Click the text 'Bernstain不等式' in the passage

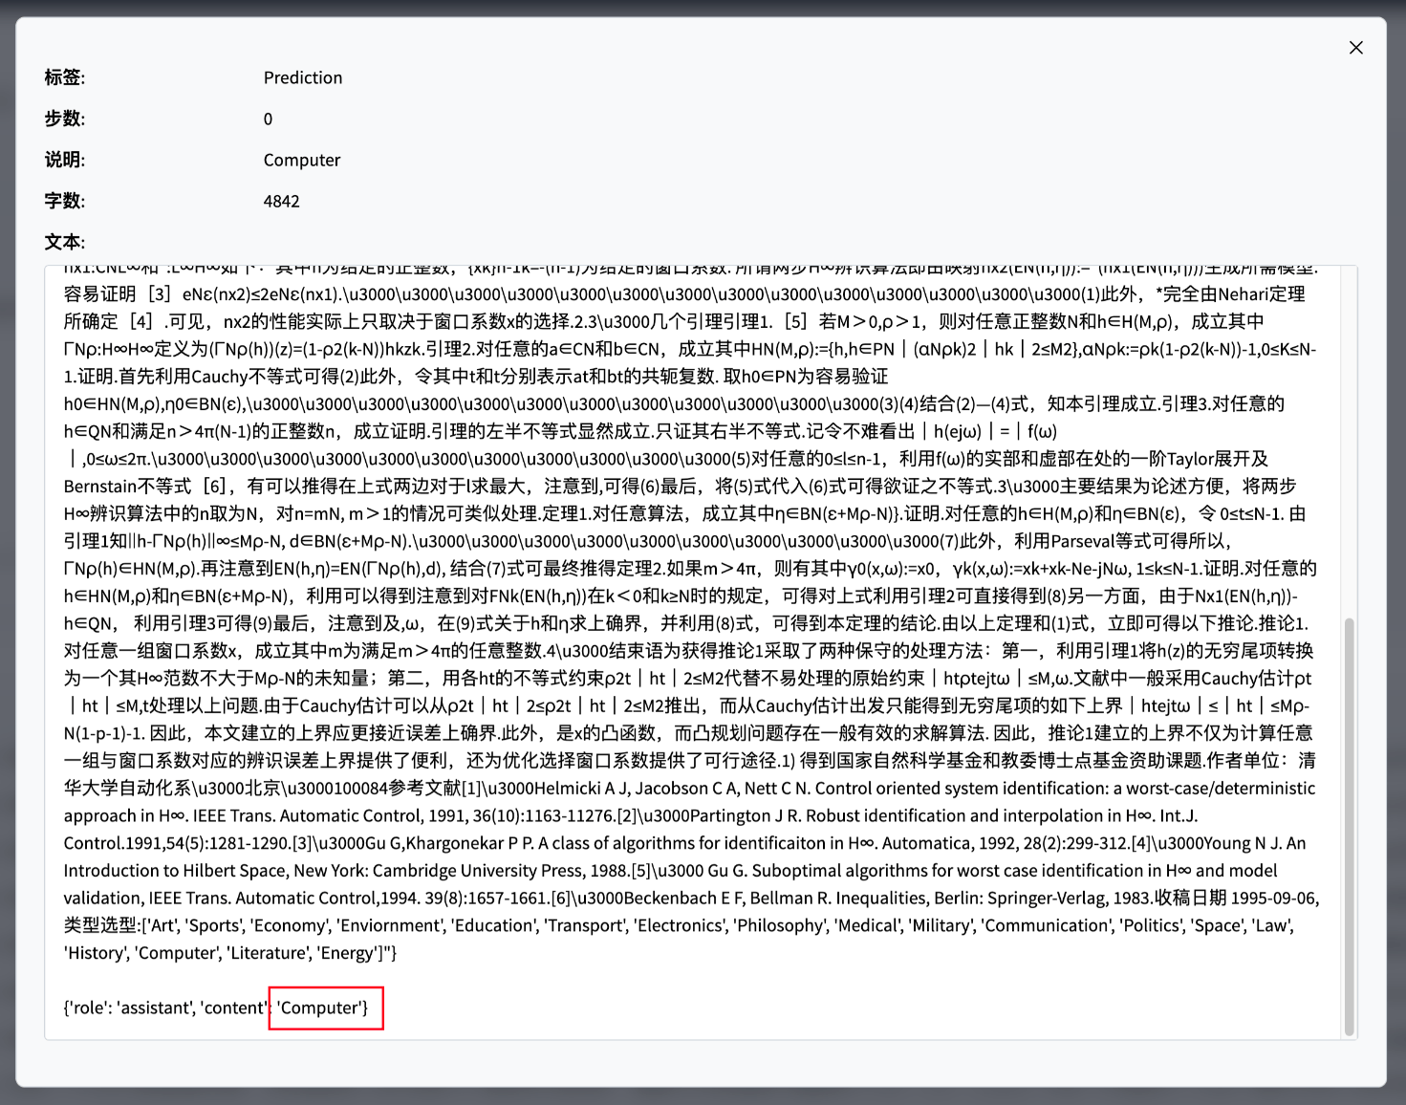(x=127, y=487)
